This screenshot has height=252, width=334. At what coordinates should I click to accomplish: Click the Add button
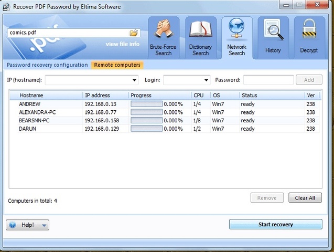[x=309, y=80]
